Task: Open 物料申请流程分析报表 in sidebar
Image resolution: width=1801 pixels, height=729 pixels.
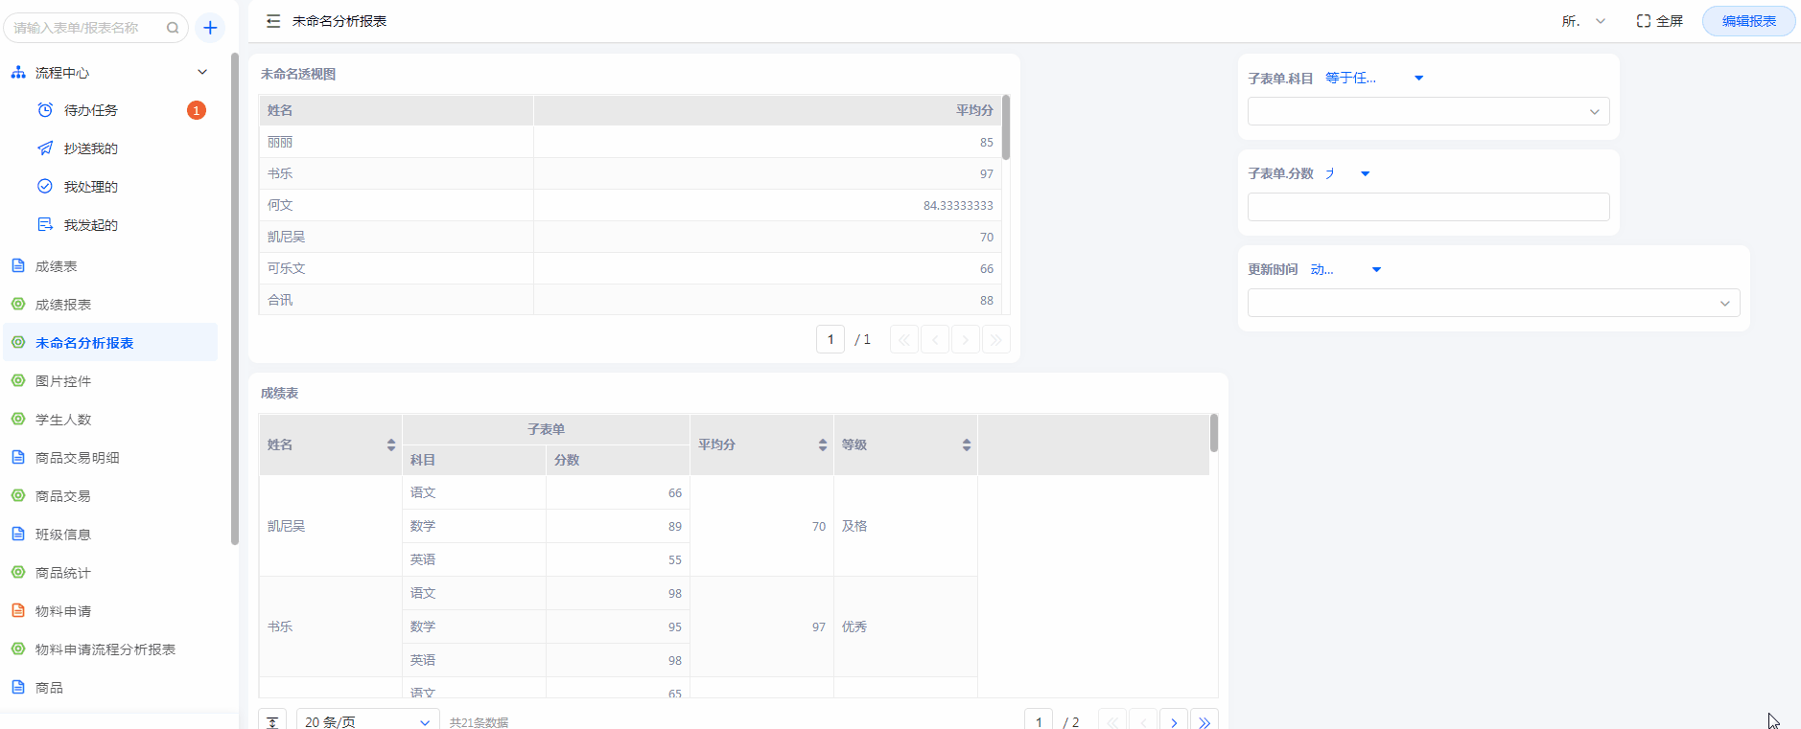Action: click(105, 649)
